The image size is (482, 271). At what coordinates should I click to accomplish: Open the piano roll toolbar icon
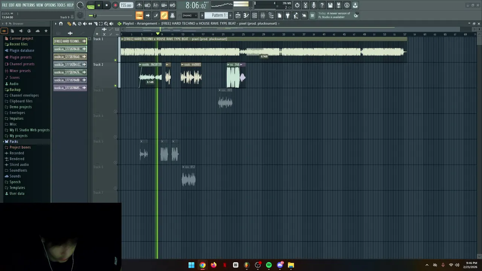pos(246,15)
